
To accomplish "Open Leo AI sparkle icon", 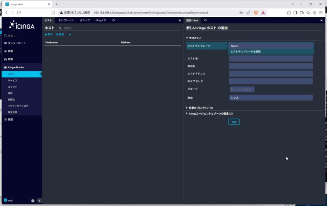I will 308,13.
